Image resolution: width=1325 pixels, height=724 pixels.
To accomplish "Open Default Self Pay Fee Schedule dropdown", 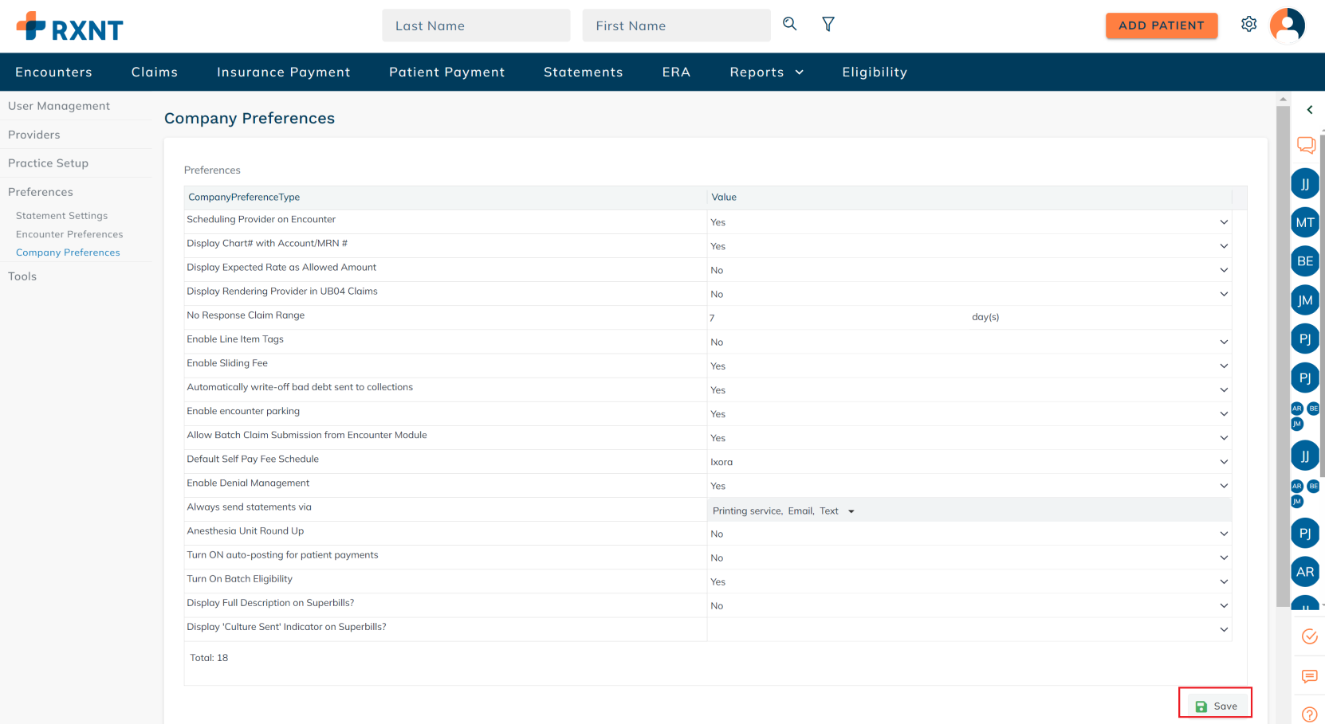I will (1223, 462).
